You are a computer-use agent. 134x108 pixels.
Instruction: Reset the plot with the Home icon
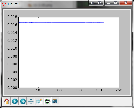pyautogui.click(x=7, y=101)
